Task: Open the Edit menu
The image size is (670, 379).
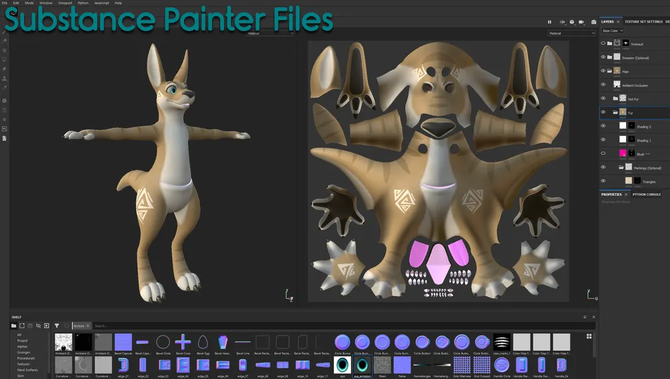Action: click(16, 3)
